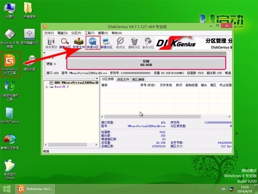Open the Help (帮助) menu
This screenshot has height=194, width=258.
(117, 33)
